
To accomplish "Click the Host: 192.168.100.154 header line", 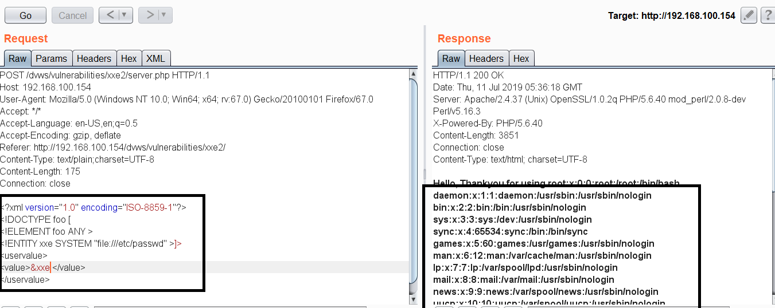I will pyautogui.click(x=46, y=88).
